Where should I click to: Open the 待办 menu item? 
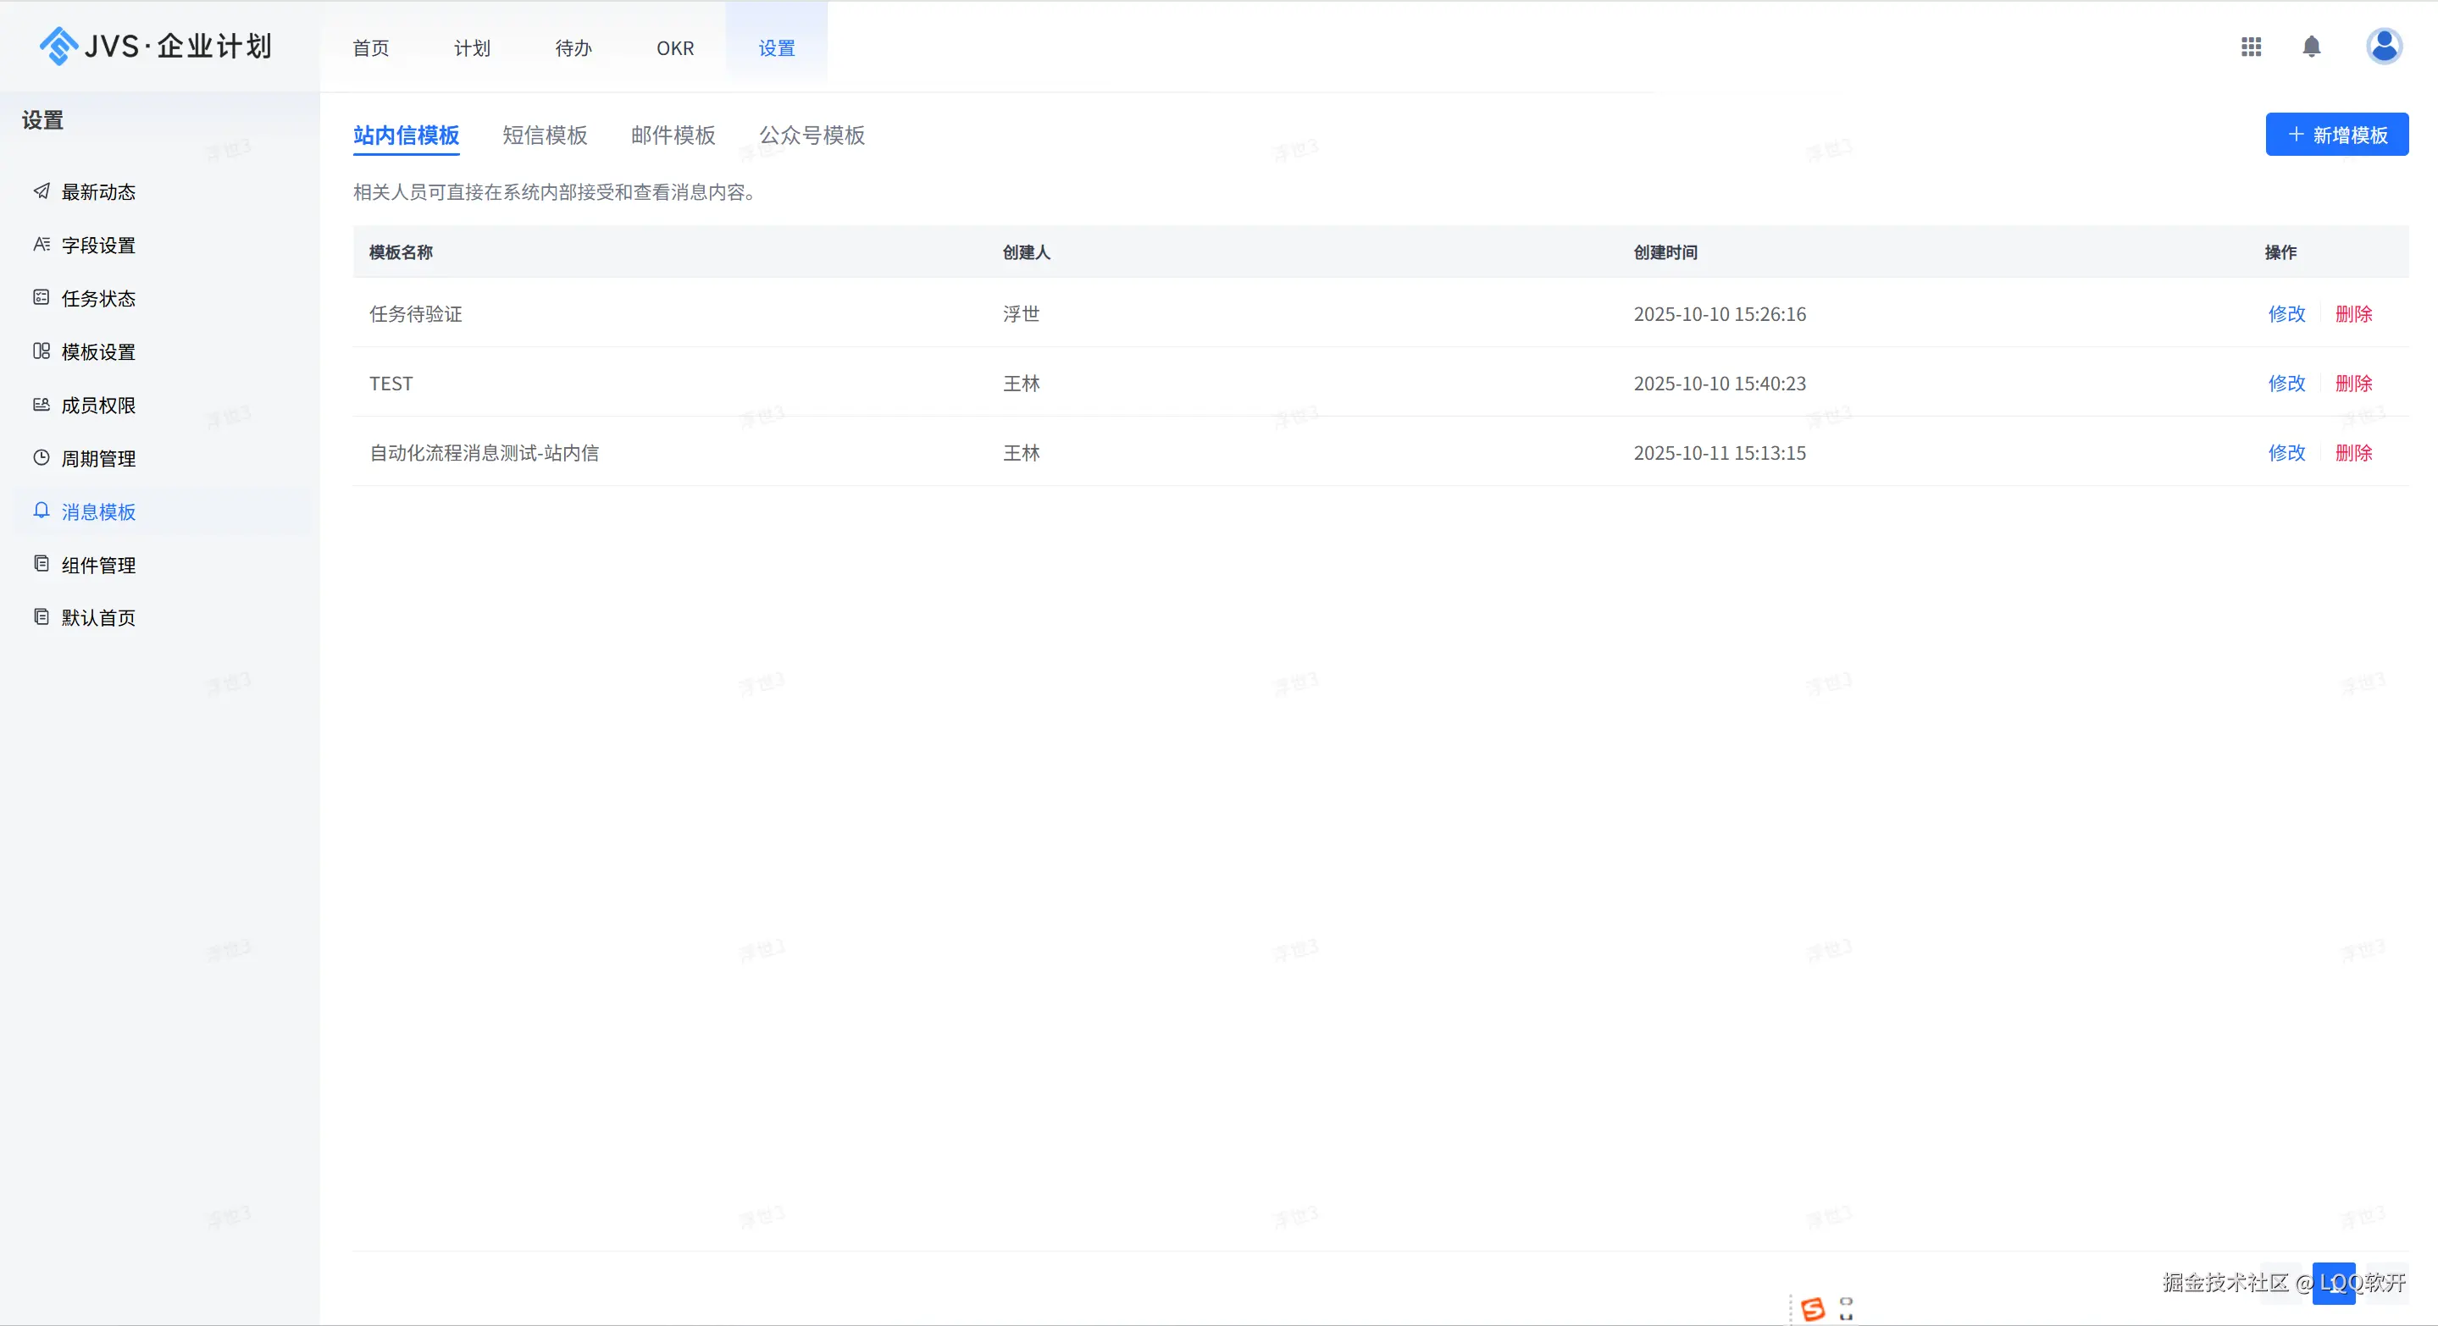573,47
